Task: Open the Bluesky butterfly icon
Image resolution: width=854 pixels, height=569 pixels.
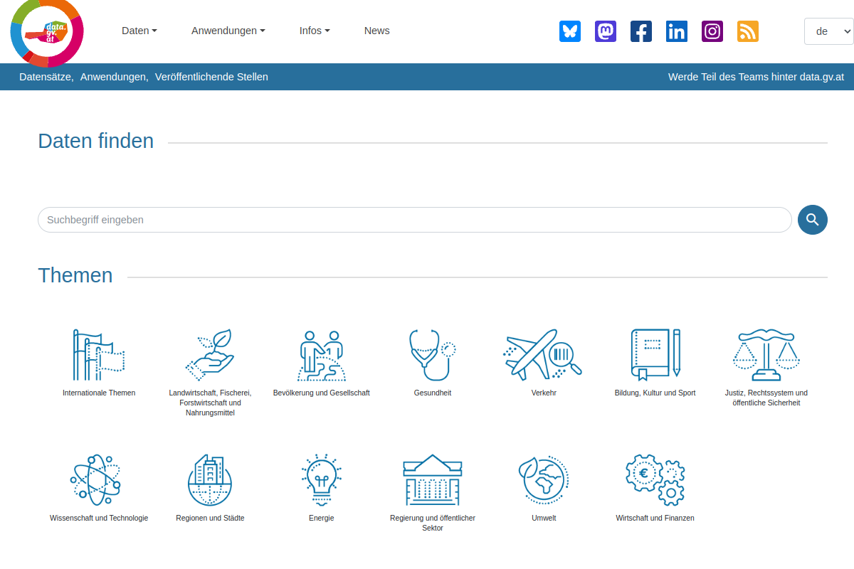Action: [570, 31]
